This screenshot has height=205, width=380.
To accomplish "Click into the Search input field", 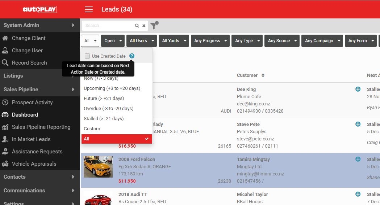I will click(x=108, y=26).
